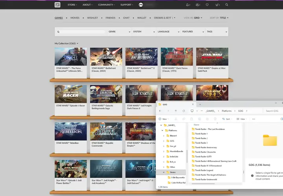This screenshot has width=283, height=196.
Task: Change the Sort By TITLE dropdown
Action: click(224, 18)
